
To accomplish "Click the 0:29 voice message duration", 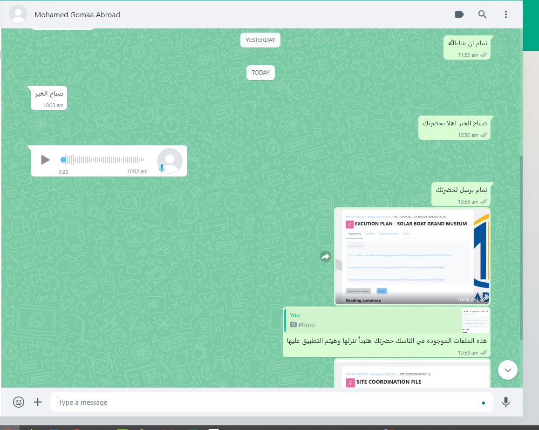I will tap(63, 172).
